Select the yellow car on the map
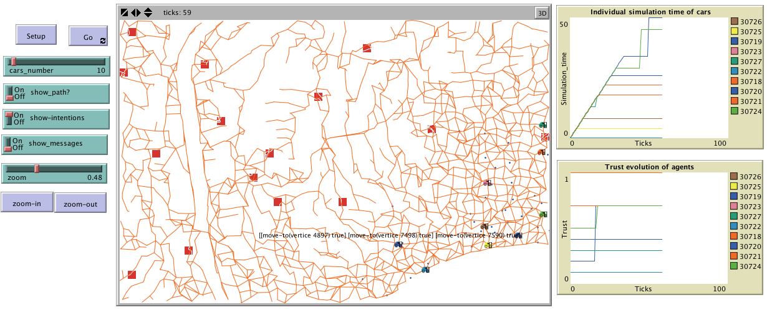 [x=488, y=245]
